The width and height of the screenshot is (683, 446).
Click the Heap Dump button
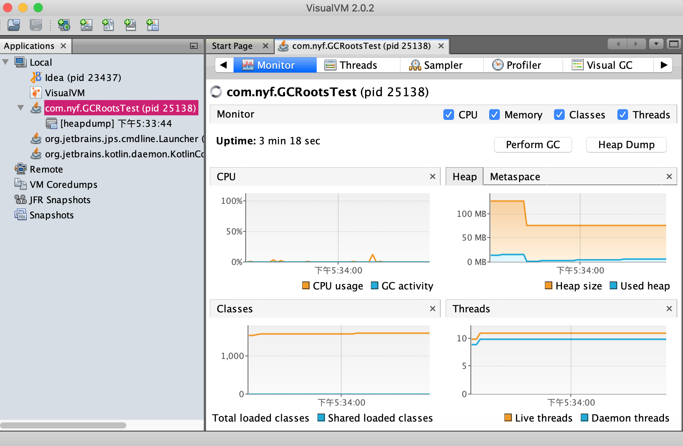pyautogui.click(x=626, y=145)
